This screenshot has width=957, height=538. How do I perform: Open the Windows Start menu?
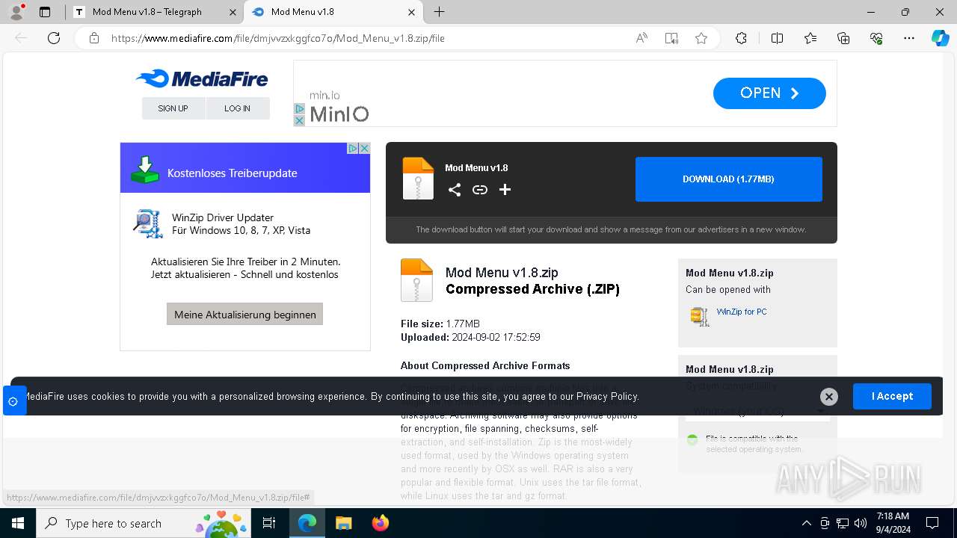click(x=18, y=523)
